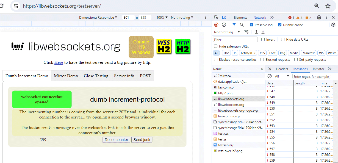The height and width of the screenshot is (163, 338).
Task: Open Network panel No throttling dropdown
Action: coord(227,32)
